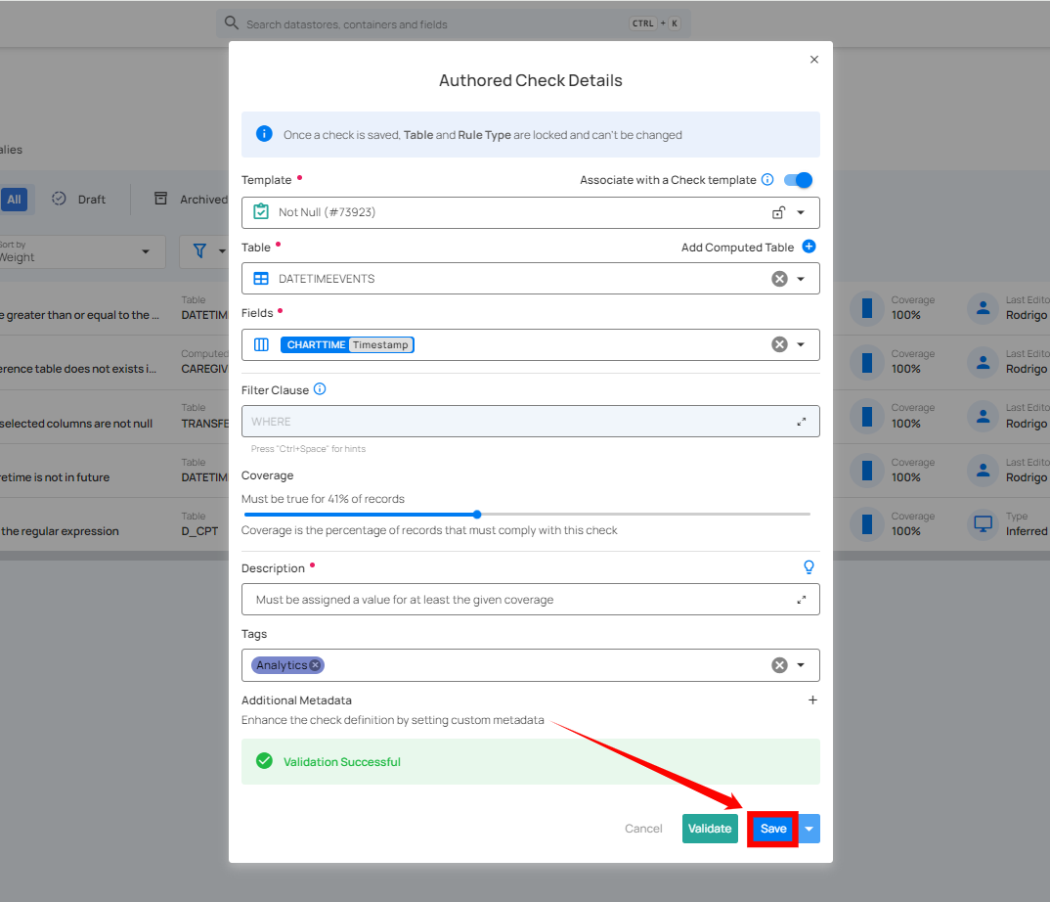Select the All tab in background page
The image size is (1050, 902).
pyautogui.click(x=14, y=199)
